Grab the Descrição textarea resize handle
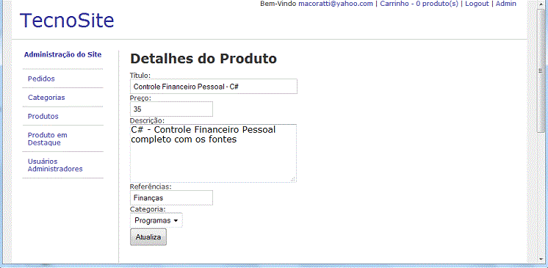Image resolution: width=548 pixels, height=268 pixels. (293, 179)
